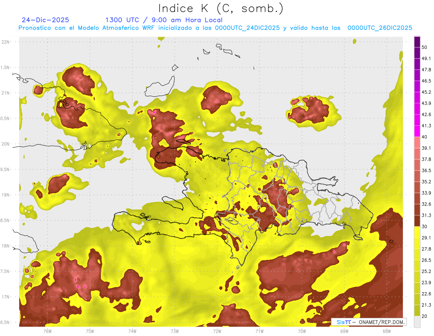Screen dimensions: 434x336
Task: Click the colorbar value '40'
Action: [x=425, y=137]
